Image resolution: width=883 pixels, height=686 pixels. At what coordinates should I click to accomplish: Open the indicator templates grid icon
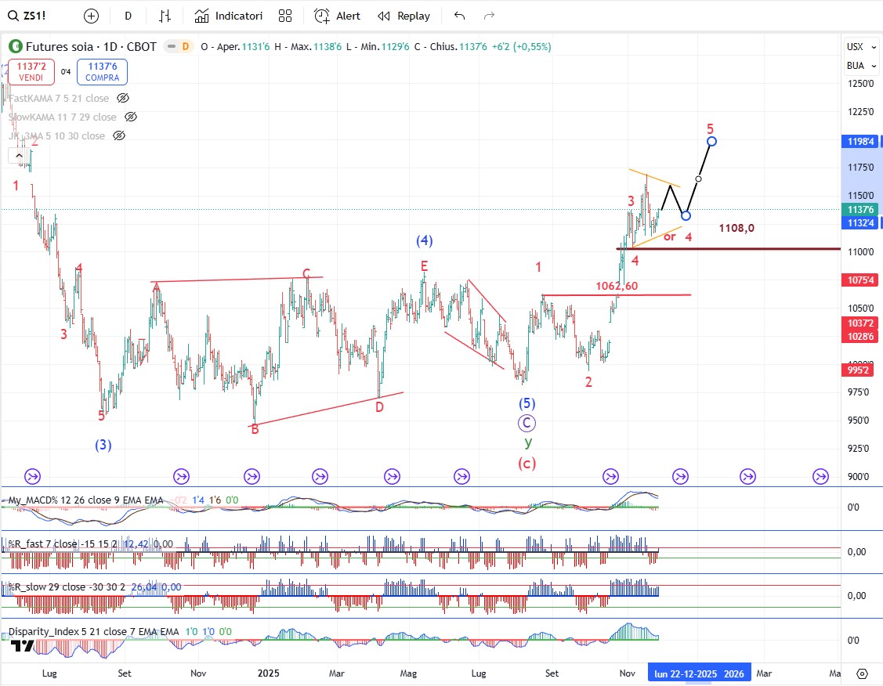pyautogui.click(x=285, y=16)
